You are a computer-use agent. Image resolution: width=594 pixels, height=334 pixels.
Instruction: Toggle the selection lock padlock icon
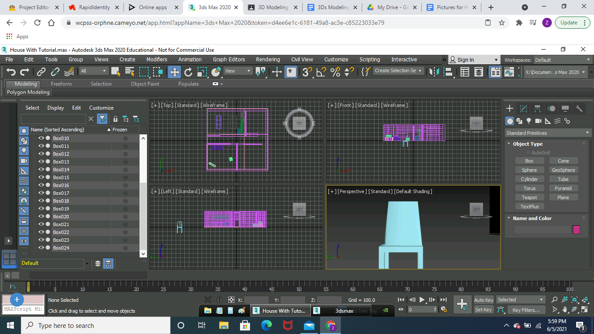tap(220, 300)
